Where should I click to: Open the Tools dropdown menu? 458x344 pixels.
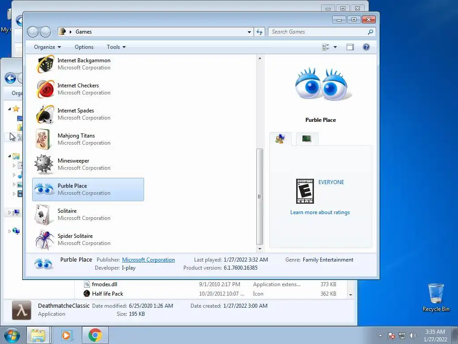point(116,47)
